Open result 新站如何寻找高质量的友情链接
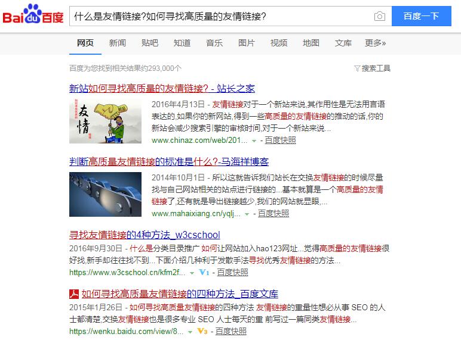Image resolution: width=461 pixels, height=340 pixels. click(x=162, y=89)
